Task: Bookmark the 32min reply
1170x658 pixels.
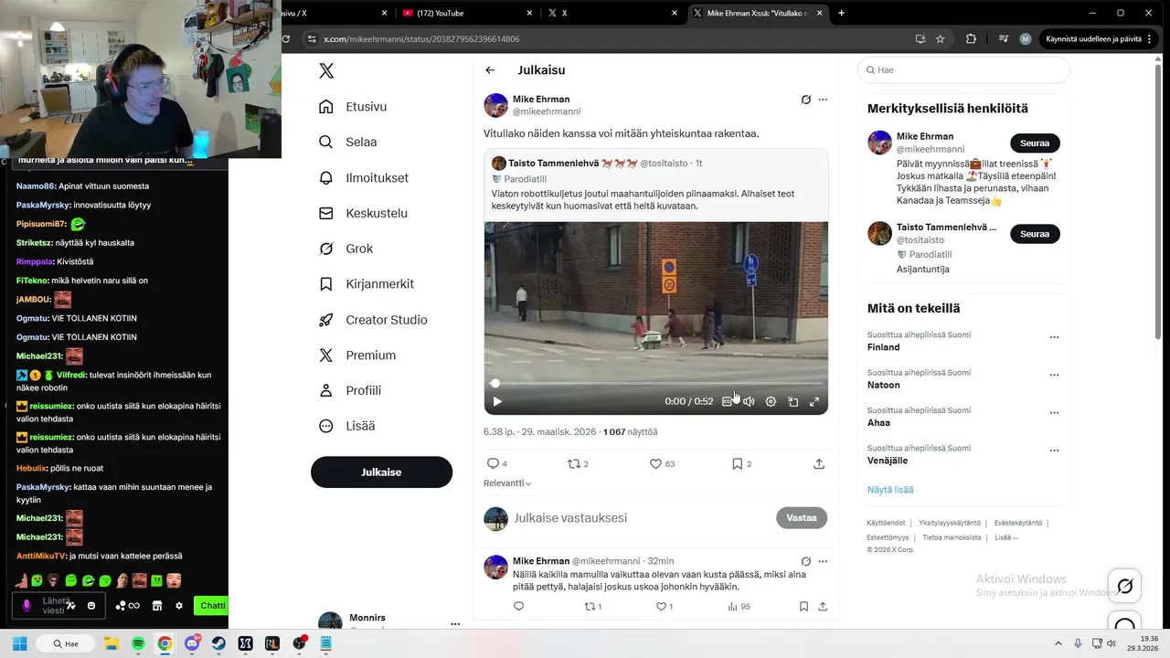Action: pyautogui.click(x=803, y=607)
